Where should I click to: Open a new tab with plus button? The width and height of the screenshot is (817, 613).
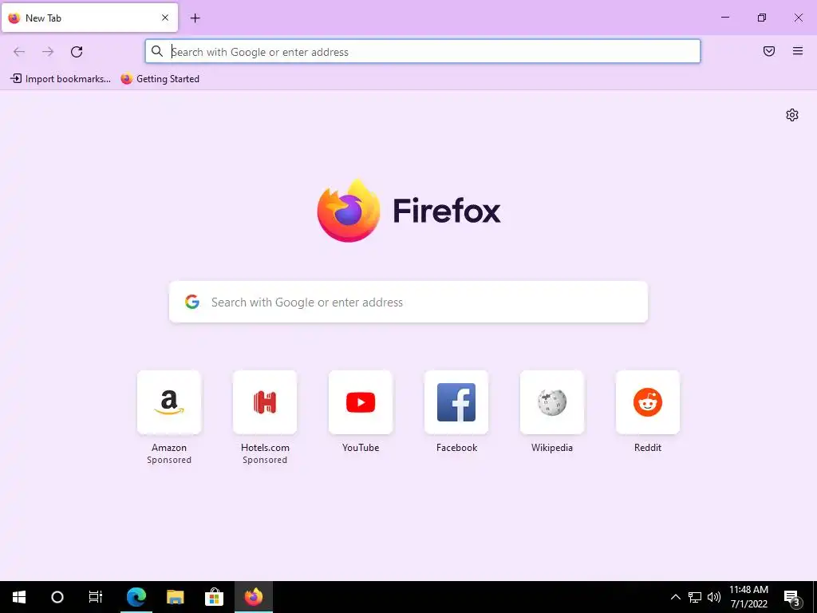pyautogui.click(x=195, y=18)
